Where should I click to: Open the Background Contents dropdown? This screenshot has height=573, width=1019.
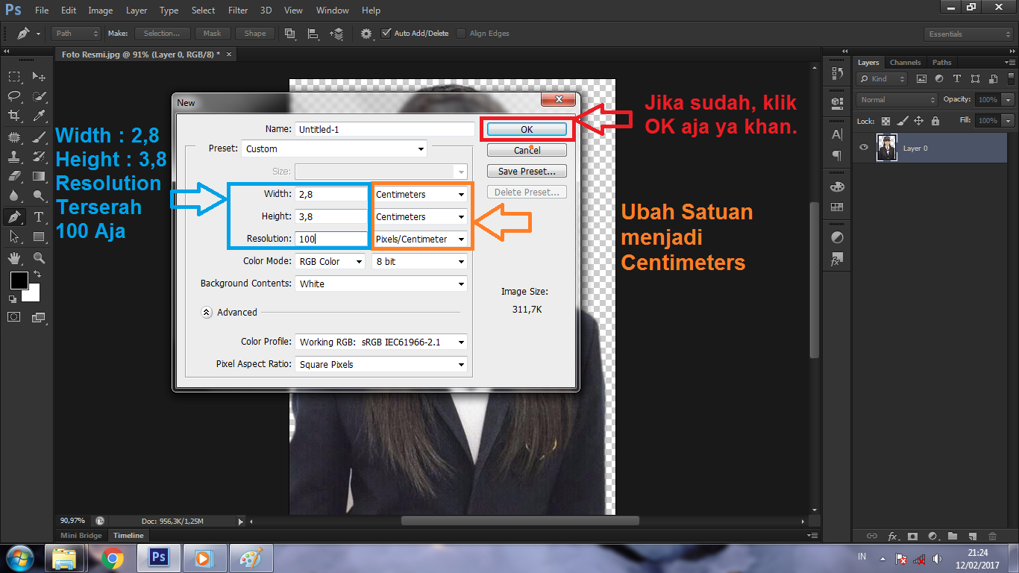381,284
